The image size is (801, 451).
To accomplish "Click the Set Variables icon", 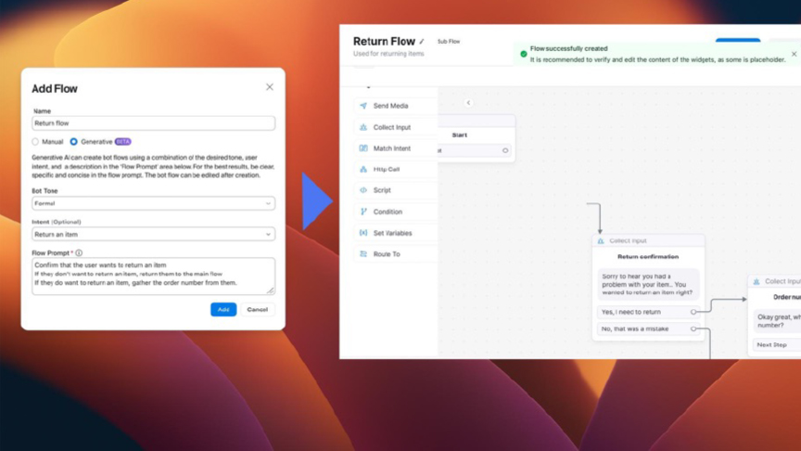I will click(363, 233).
